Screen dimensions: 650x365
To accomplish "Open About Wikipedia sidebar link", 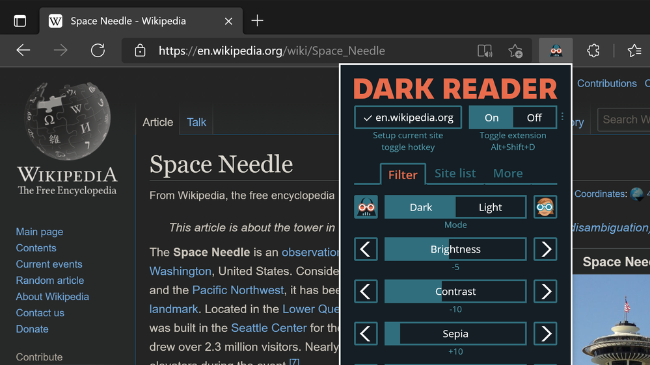I will [x=52, y=297].
